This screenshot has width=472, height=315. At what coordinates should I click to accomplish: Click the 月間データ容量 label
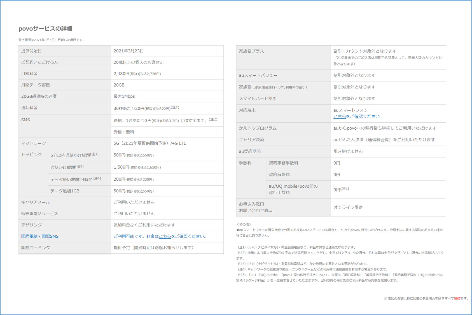[x=36, y=85]
